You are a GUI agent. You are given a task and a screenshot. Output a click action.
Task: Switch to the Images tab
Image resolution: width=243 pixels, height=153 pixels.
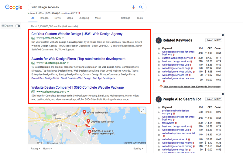[44, 18]
